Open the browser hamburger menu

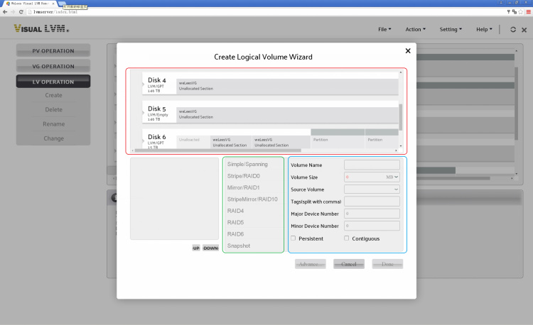click(x=527, y=12)
